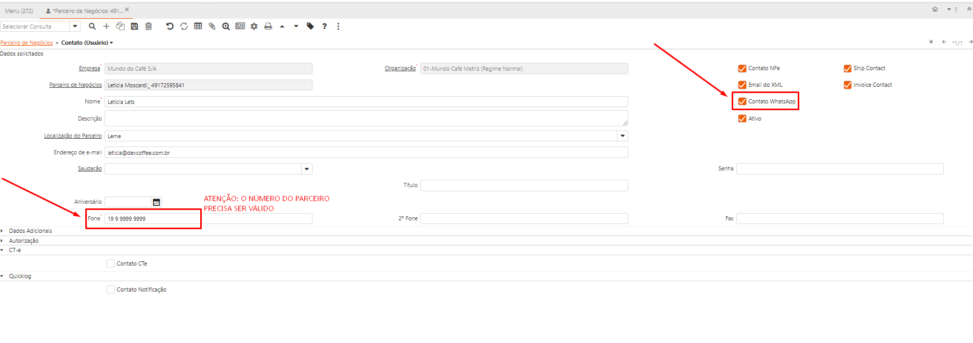Open the Contato (Usuário) breadcrumb menu
The width and height of the screenshot is (973, 343).
pyautogui.click(x=87, y=43)
